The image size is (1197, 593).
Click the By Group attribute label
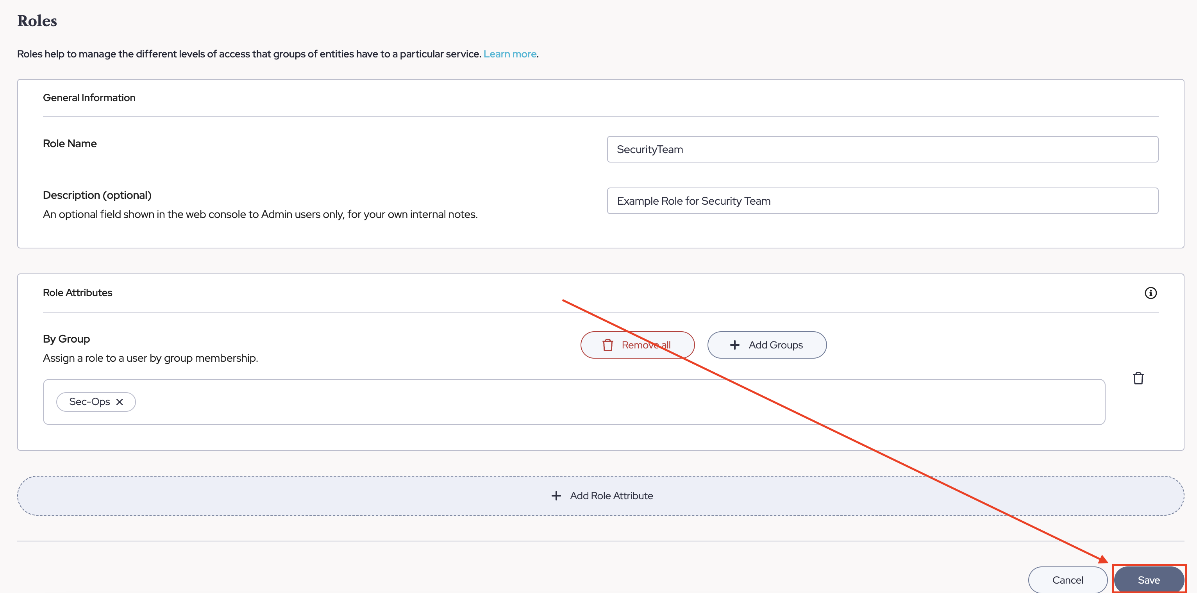[66, 339]
